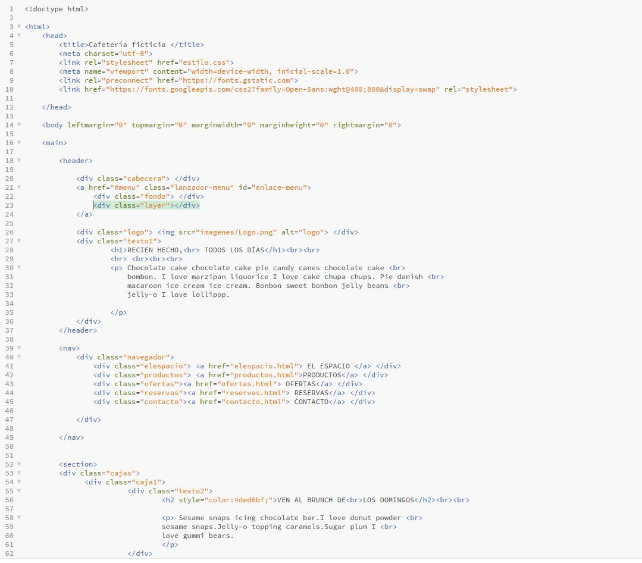642x563 pixels.
Task: Collapse the section fold on line 52
Action: 19,464
